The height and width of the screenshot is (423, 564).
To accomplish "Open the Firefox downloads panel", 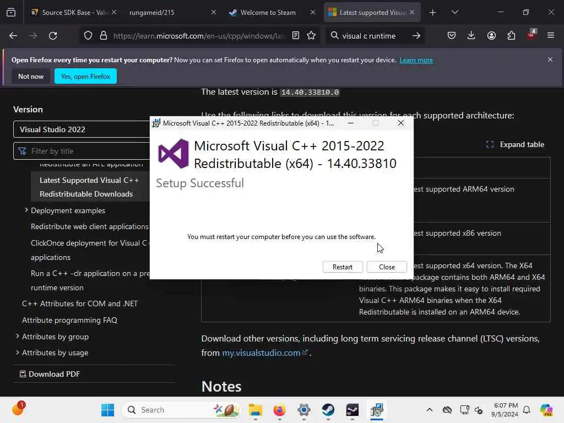I will coord(471,36).
